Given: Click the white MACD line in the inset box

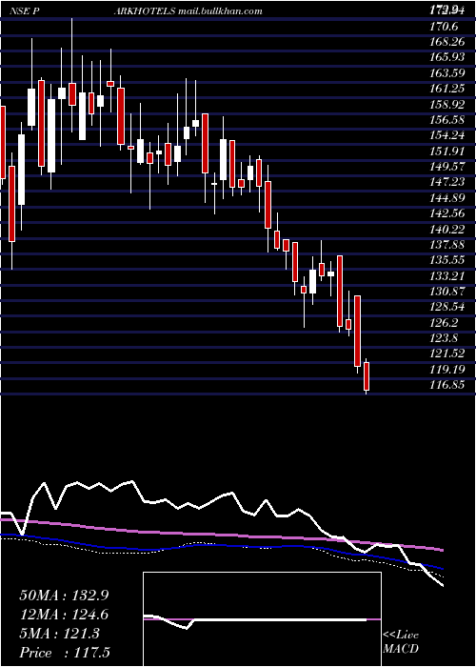Looking at the screenshot, I should [x=255, y=619].
